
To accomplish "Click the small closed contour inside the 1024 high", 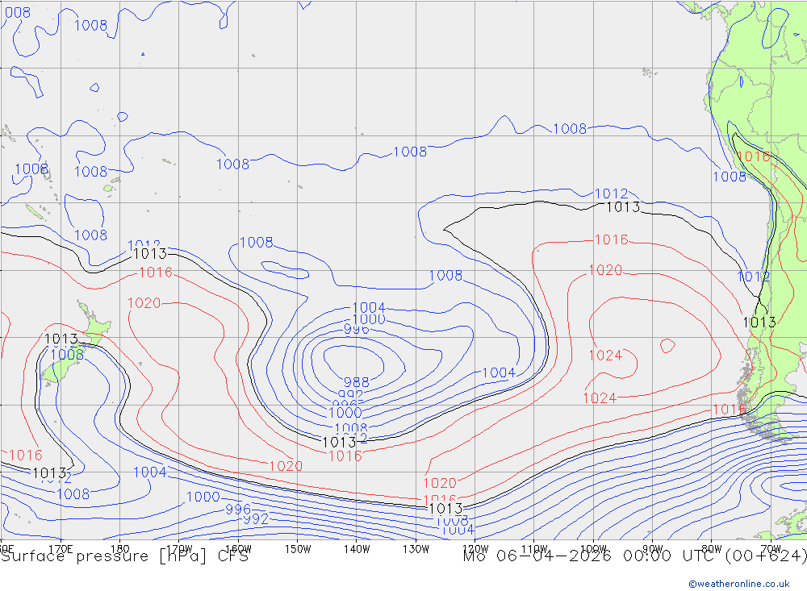I will click(x=667, y=346).
